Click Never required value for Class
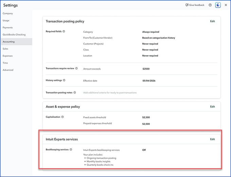This screenshot has height=177, width=231. 150,50
